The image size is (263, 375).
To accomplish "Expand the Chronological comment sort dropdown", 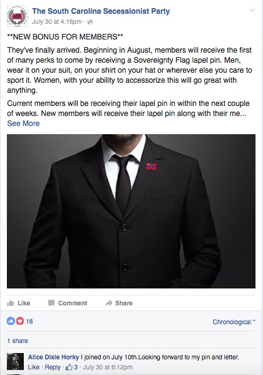I will click(x=234, y=322).
